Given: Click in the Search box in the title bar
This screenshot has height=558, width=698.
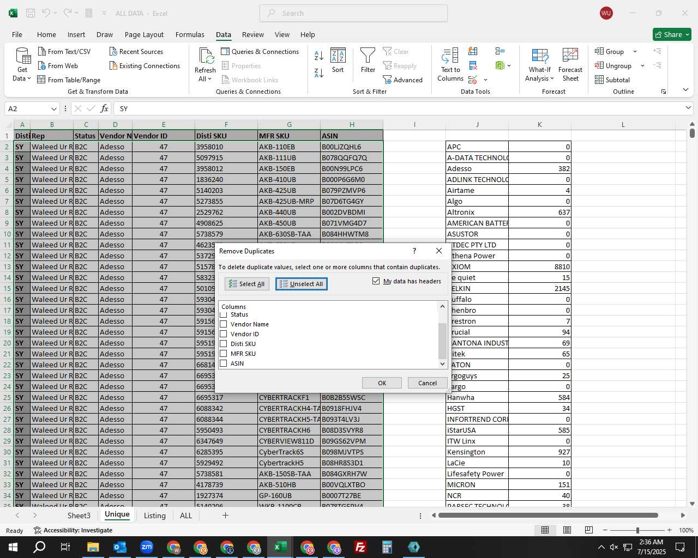Looking at the screenshot, I should 353,13.
